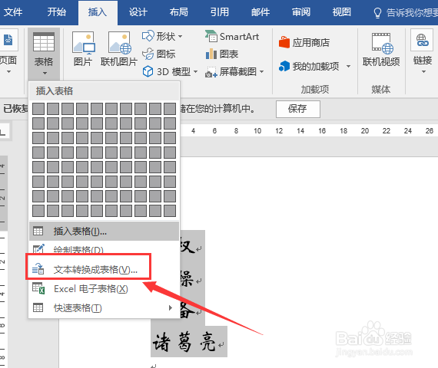
Task: Select 文本转换成表格(V)... option
Action: [x=104, y=269]
